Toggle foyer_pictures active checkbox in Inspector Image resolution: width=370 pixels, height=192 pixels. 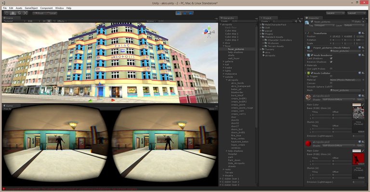pos(312,22)
